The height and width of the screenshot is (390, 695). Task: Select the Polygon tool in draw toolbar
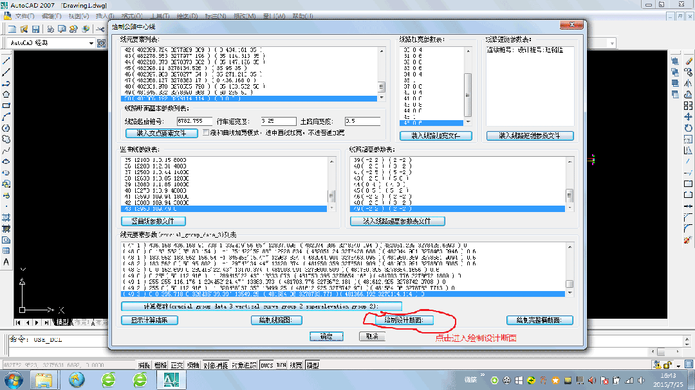click(6, 94)
